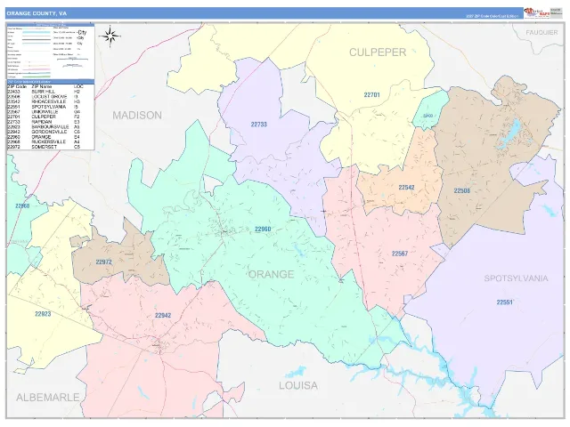Select the RAPIDAN row in ZIP index

point(45,123)
